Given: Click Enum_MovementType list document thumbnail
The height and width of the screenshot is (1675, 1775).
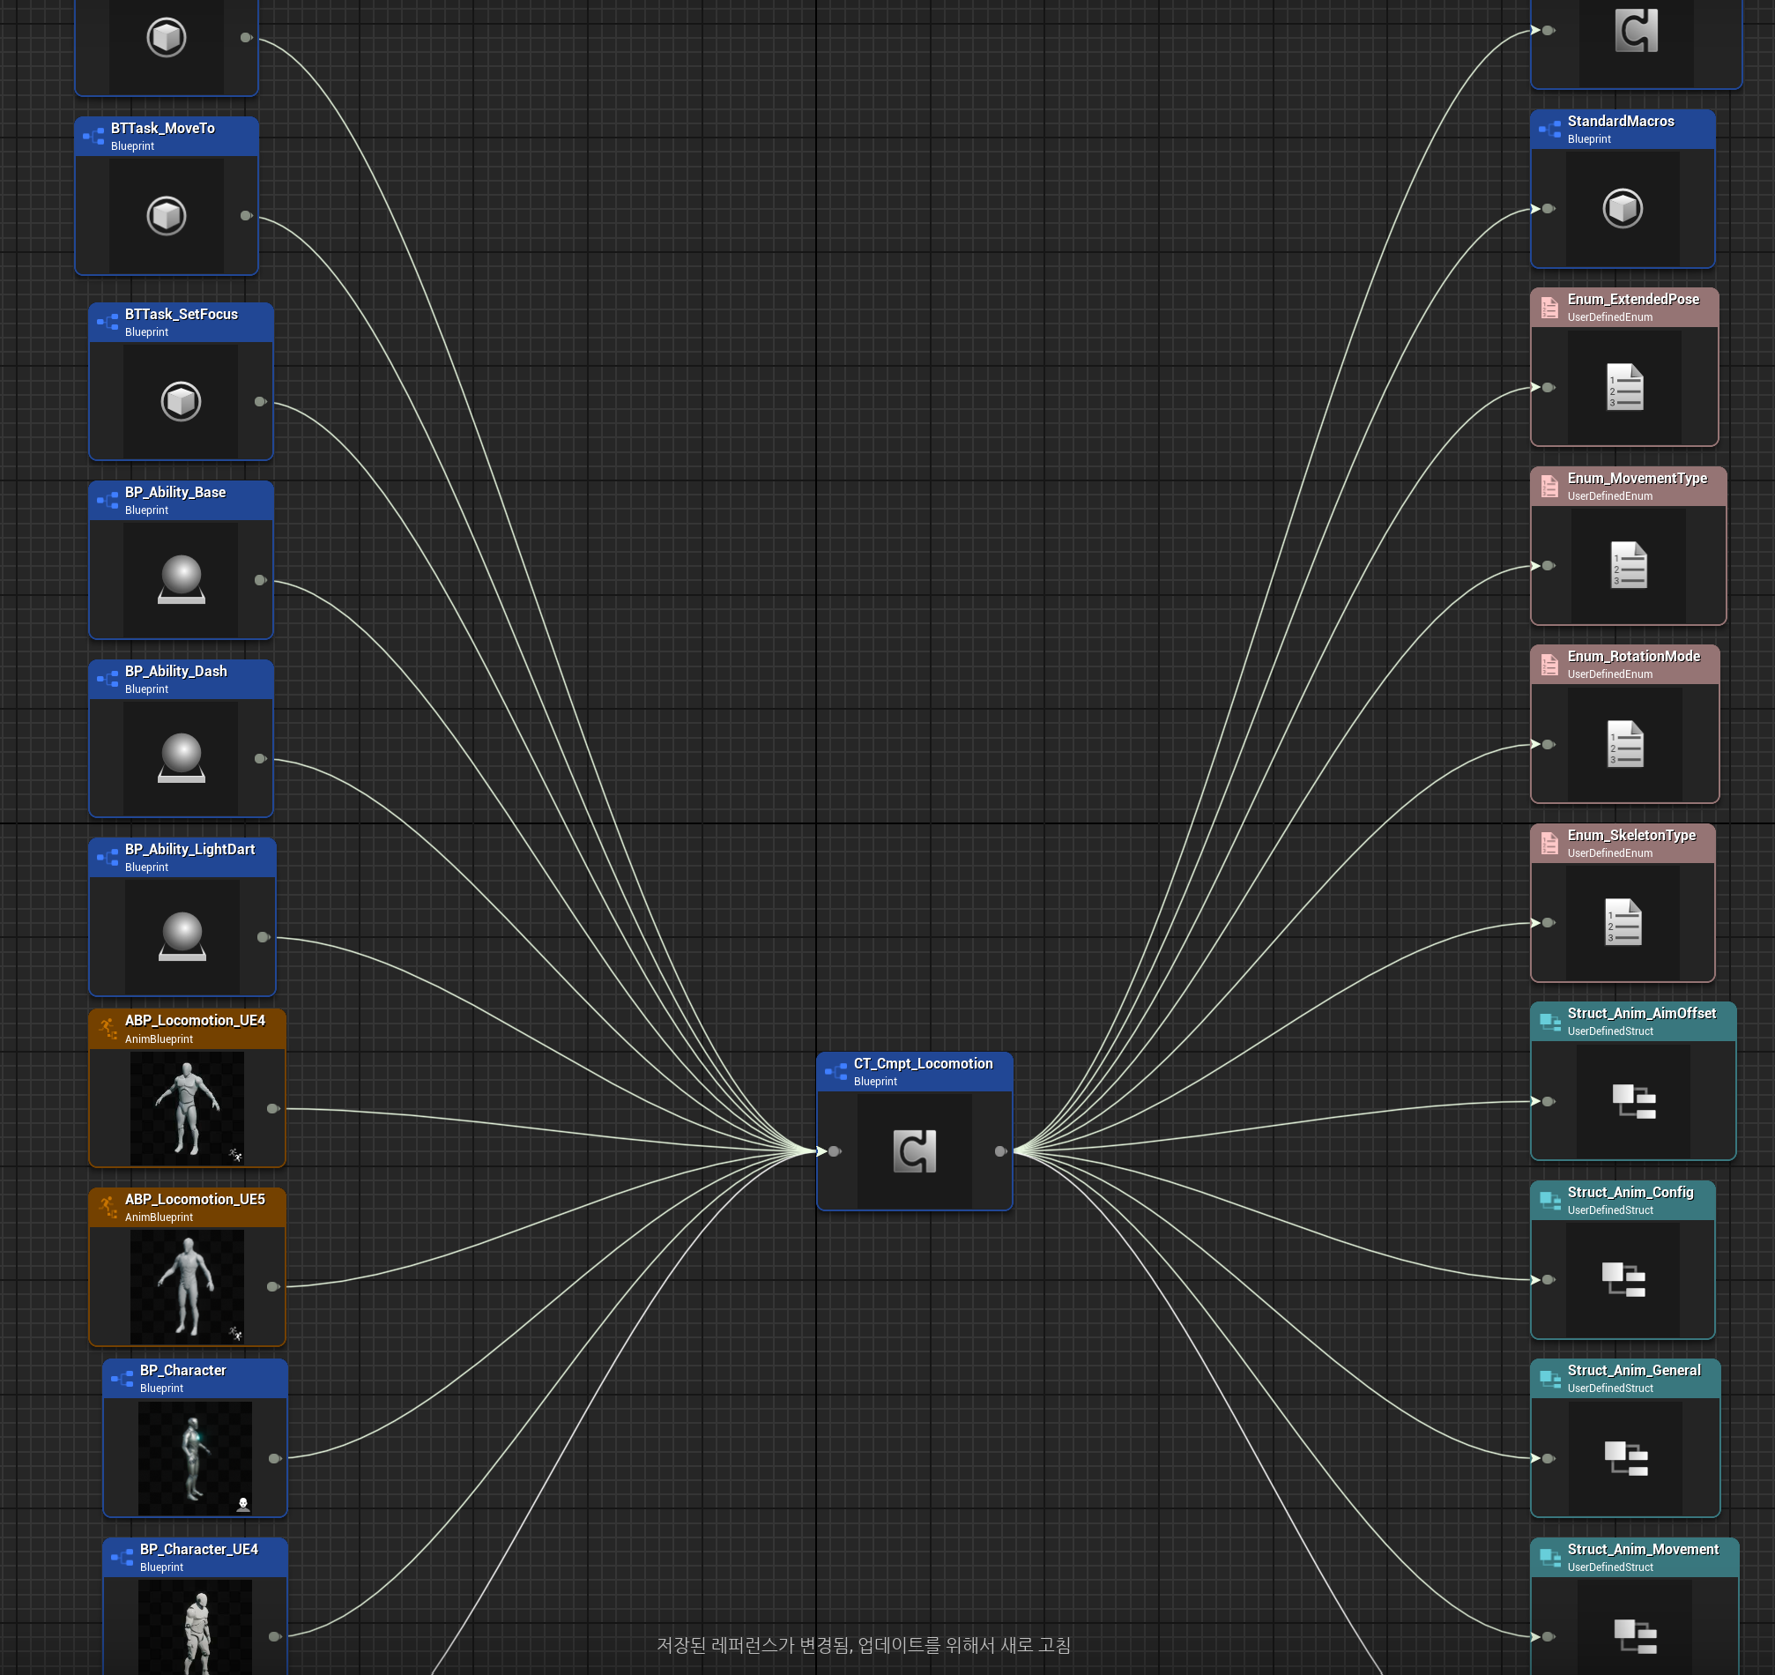Looking at the screenshot, I should click(x=1629, y=565).
